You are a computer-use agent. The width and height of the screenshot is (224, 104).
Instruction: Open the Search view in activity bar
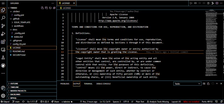coord(3,18)
